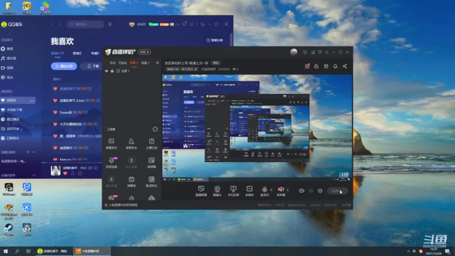Switch to 歌单2 tab in QQ Music
The width and height of the screenshot is (455, 256).
point(77,53)
